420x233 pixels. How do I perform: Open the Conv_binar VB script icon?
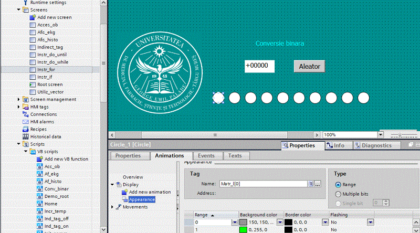(39, 188)
